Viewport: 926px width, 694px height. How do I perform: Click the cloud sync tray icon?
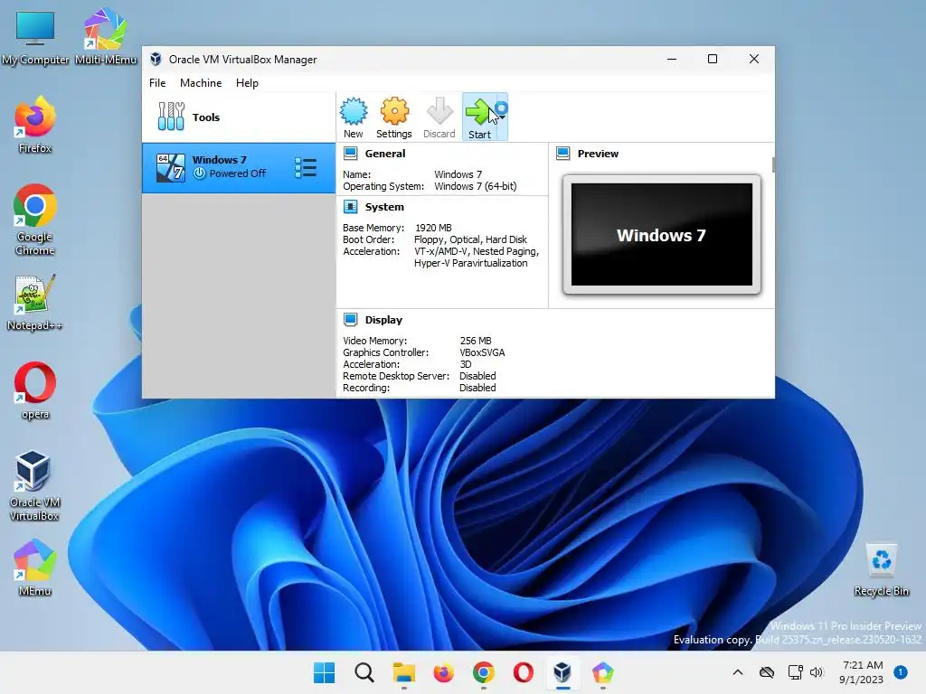pos(767,672)
